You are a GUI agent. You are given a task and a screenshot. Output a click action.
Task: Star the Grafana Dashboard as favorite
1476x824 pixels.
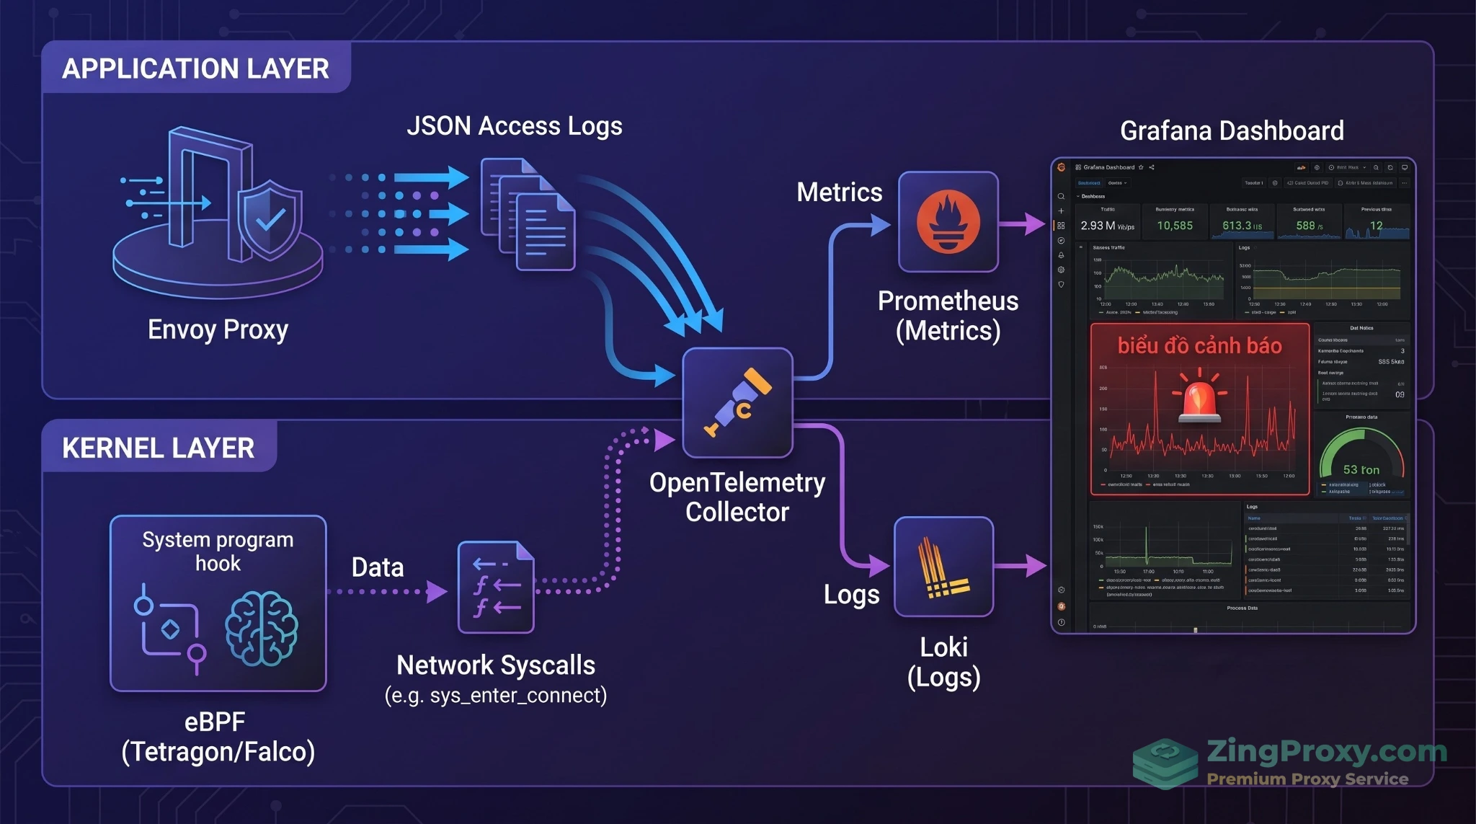(x=1141, y=167)
